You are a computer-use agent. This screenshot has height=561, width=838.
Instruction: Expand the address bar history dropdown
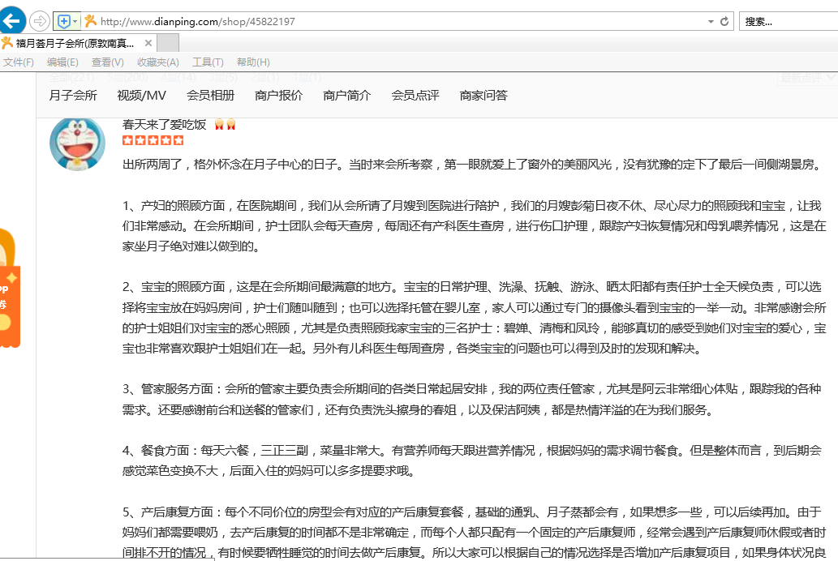tap(711, 21)
